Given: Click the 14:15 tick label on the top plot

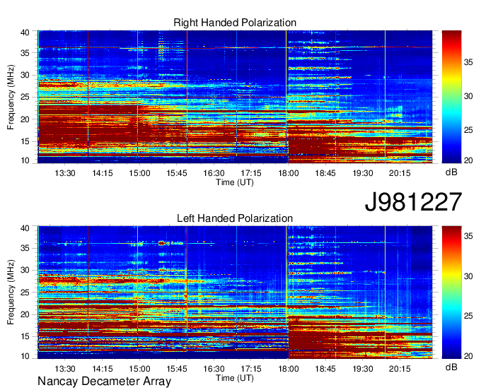Looking at the screenshot, I should point(103,173).
